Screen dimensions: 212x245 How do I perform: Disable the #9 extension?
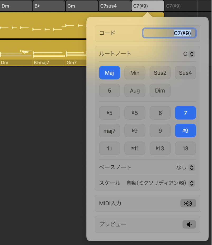point(185,130)
